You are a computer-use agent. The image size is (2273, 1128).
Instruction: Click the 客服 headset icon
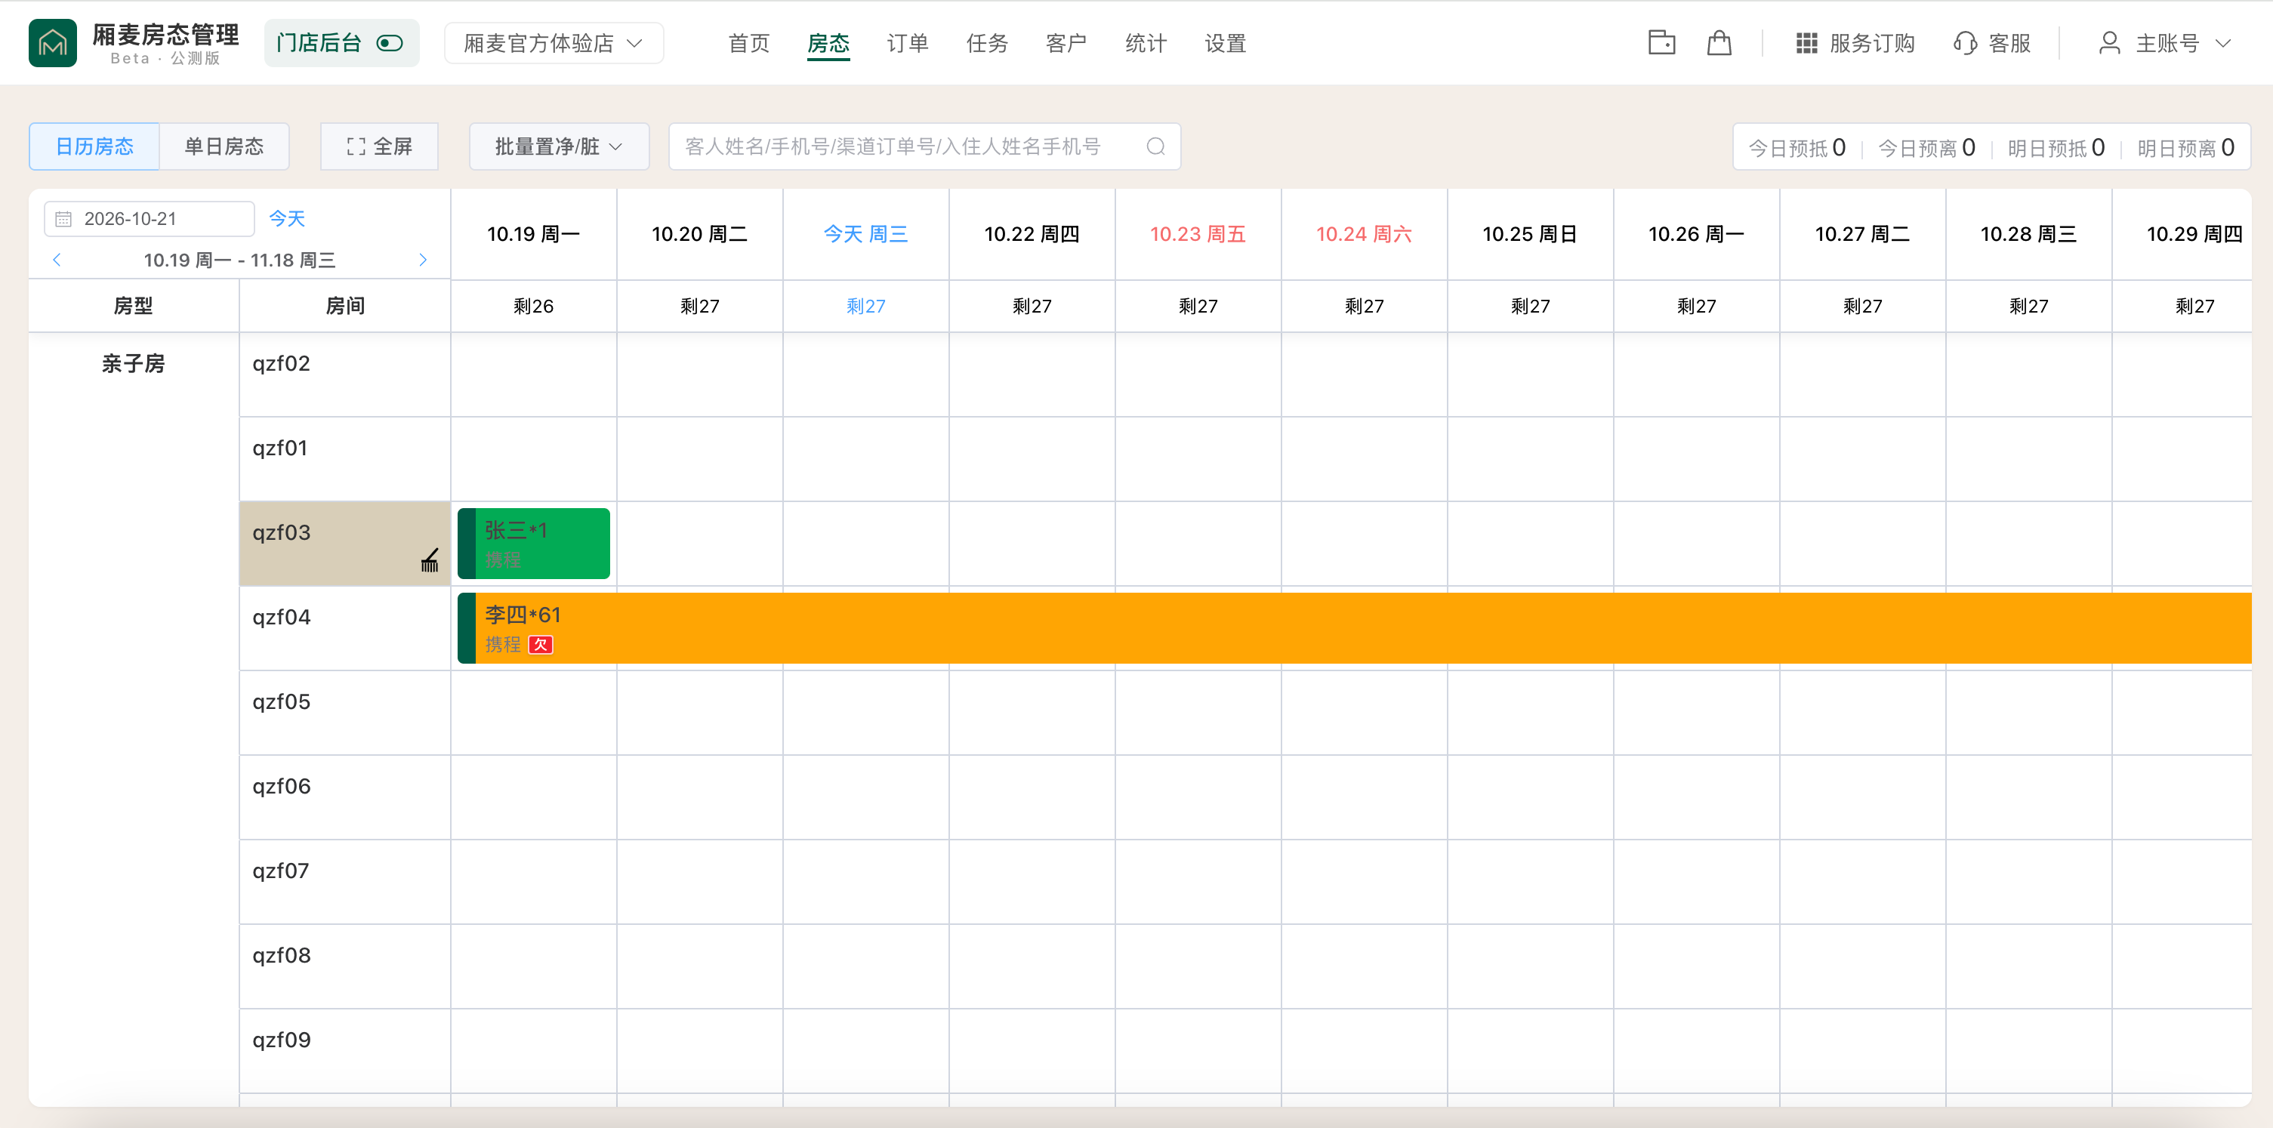click(1965, 43)
